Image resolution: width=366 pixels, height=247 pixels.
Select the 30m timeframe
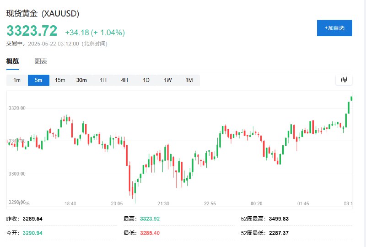point(81,80)
